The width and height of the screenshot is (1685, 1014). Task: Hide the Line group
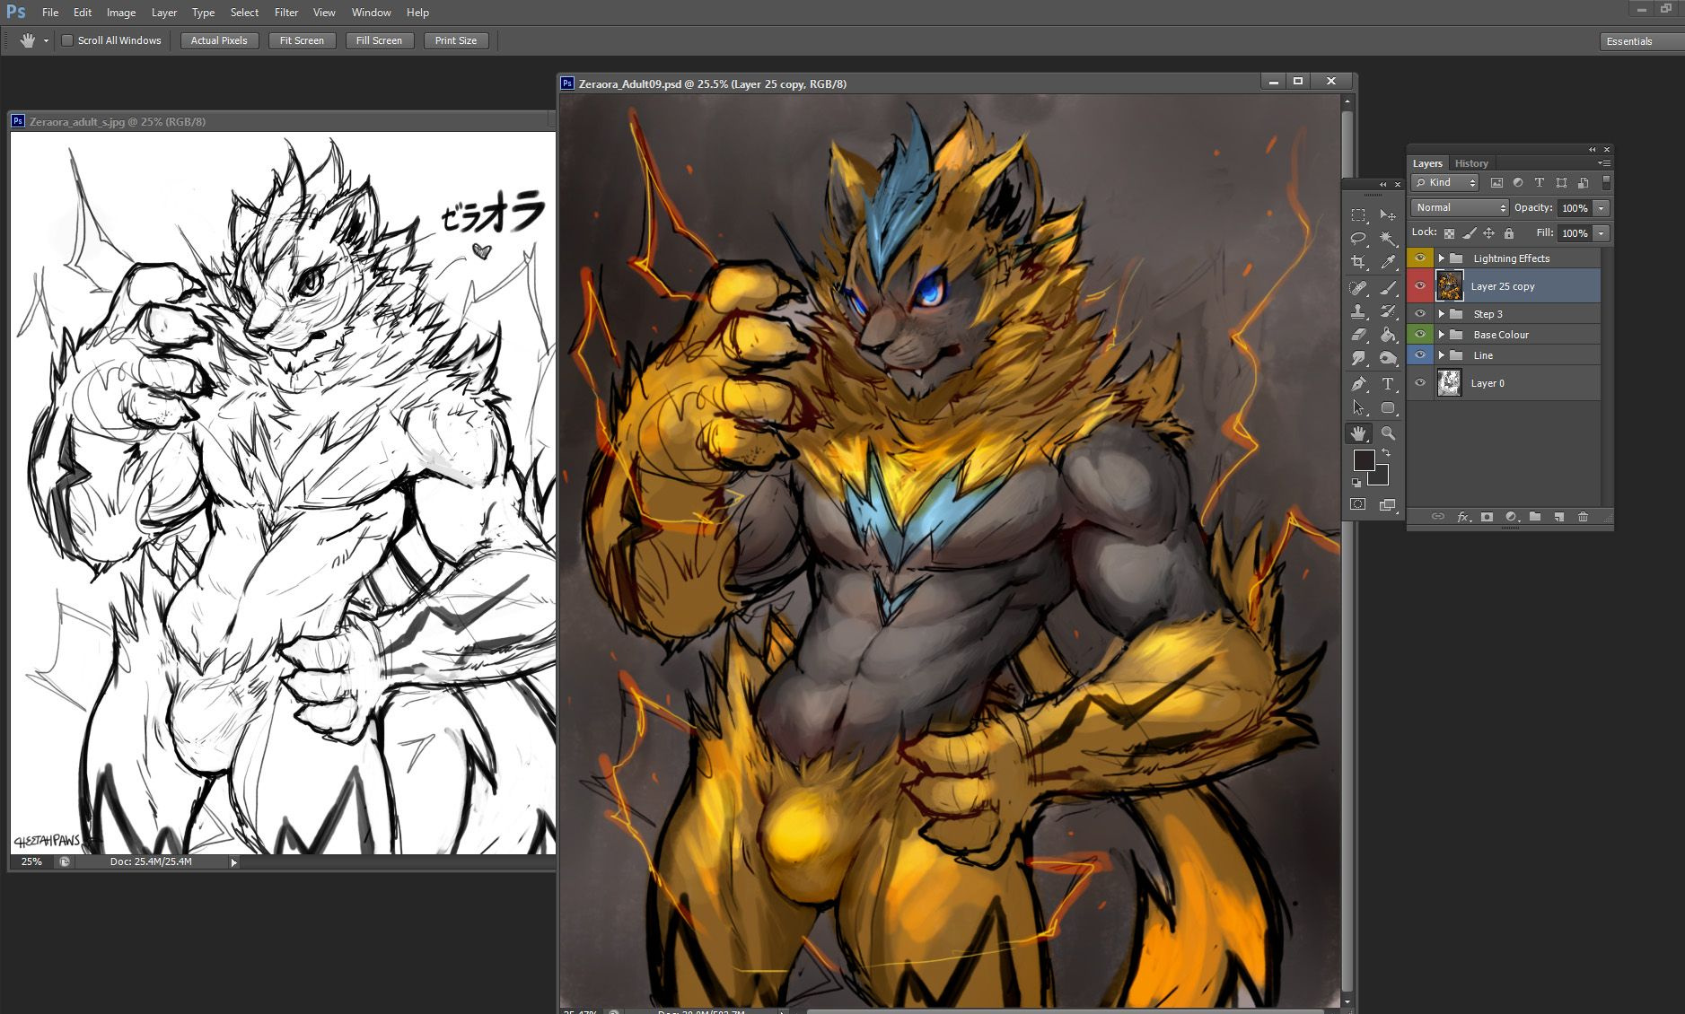tap(1420, 355)
